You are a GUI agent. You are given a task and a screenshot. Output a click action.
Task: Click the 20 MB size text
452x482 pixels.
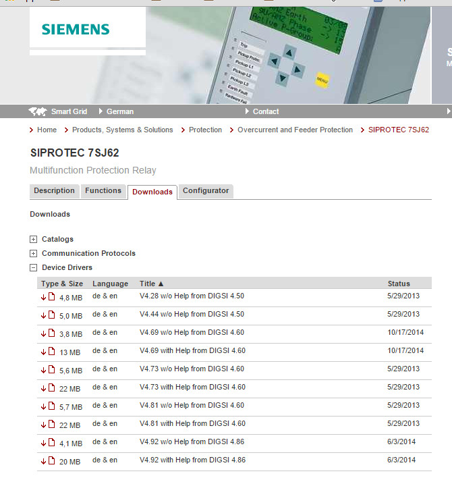point(69,462)
